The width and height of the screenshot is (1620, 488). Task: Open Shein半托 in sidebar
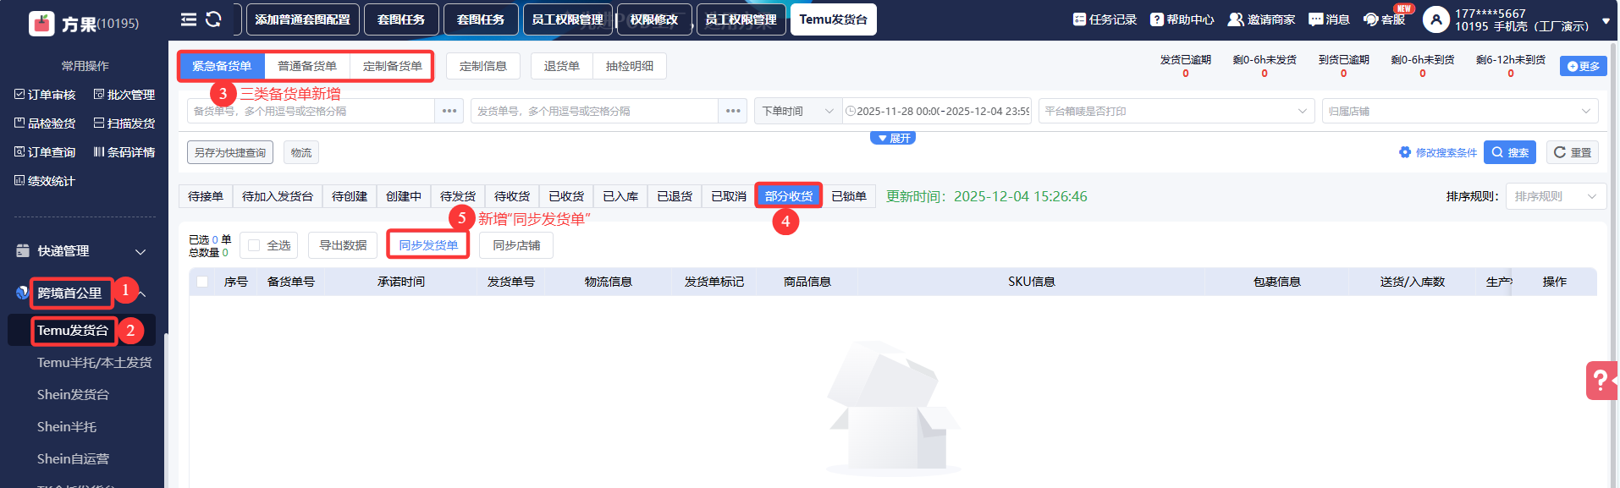click(67, 427)
